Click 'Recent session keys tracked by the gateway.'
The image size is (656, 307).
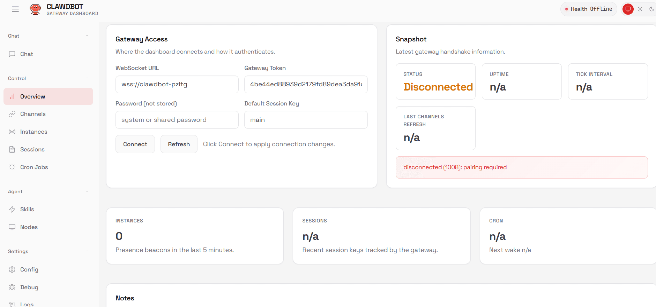click(370, 250)
